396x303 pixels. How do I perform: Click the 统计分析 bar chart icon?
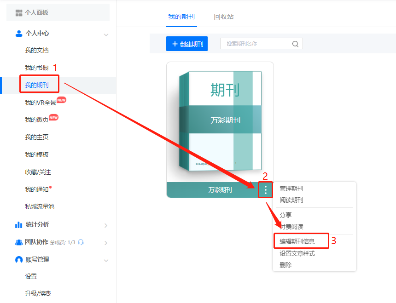click(19, 225)
